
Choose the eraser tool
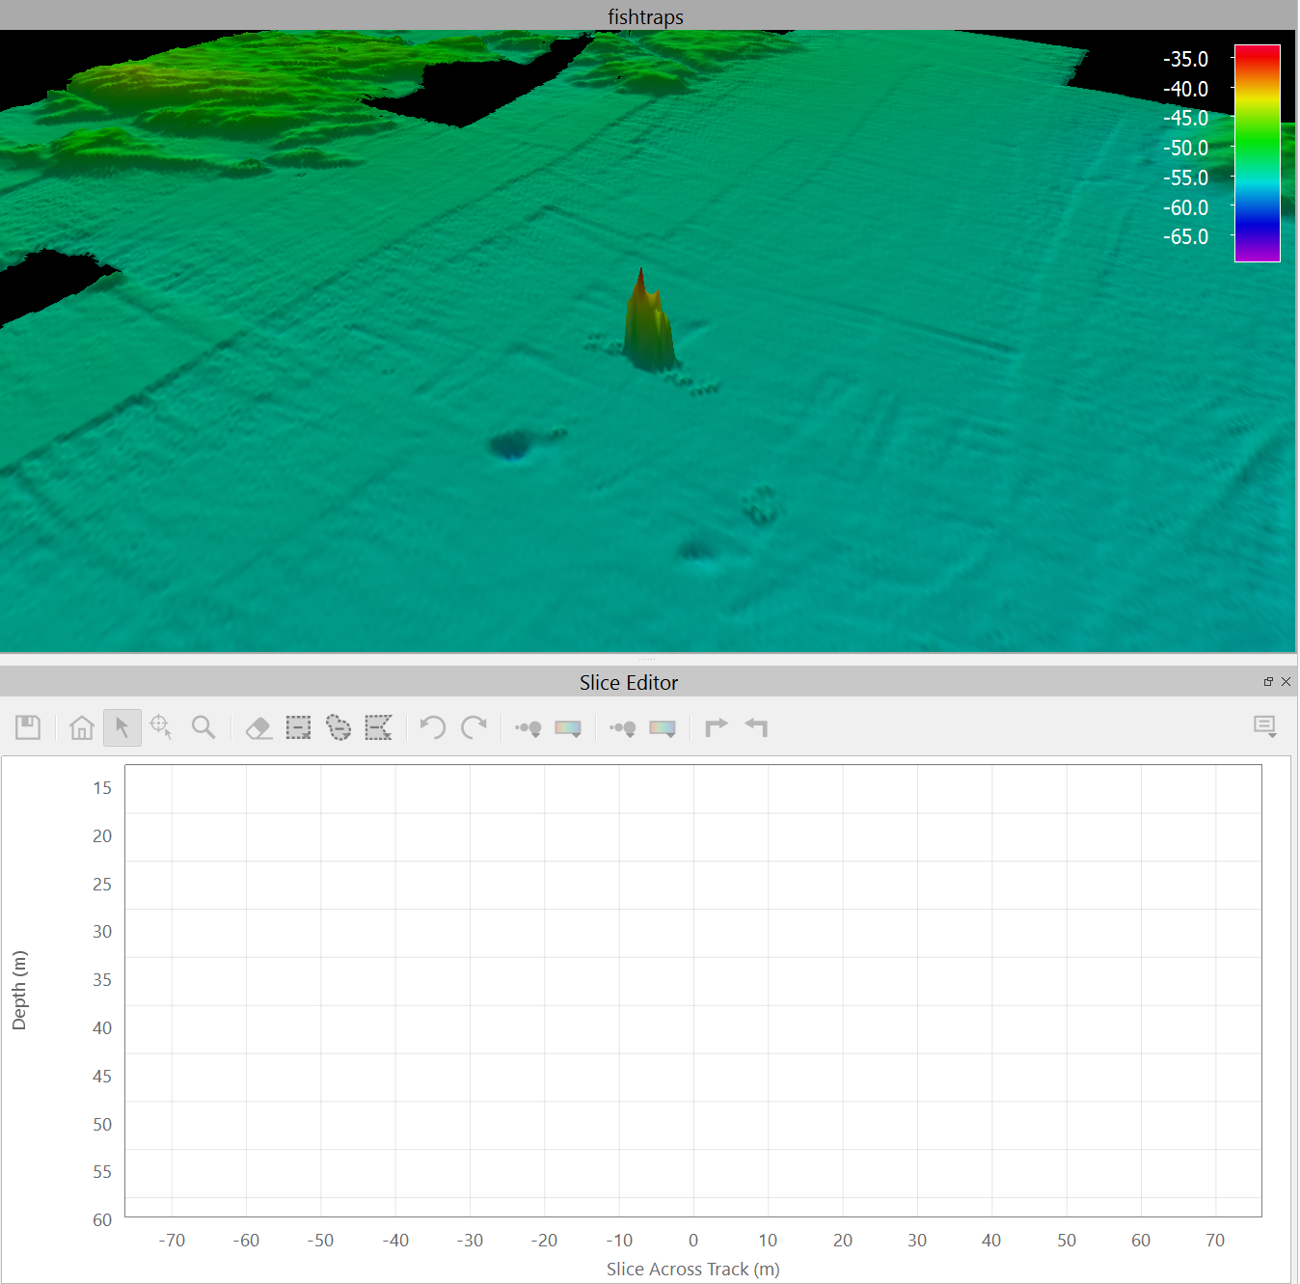tap(258, 727)
